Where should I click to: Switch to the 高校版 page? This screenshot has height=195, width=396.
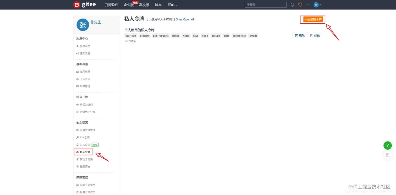pos(144,5)
